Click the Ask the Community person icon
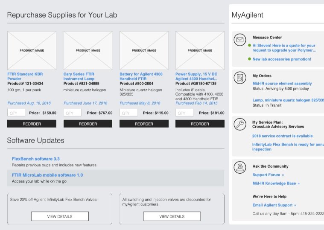This screenshot has height=230, width=324. pos(240,167)
